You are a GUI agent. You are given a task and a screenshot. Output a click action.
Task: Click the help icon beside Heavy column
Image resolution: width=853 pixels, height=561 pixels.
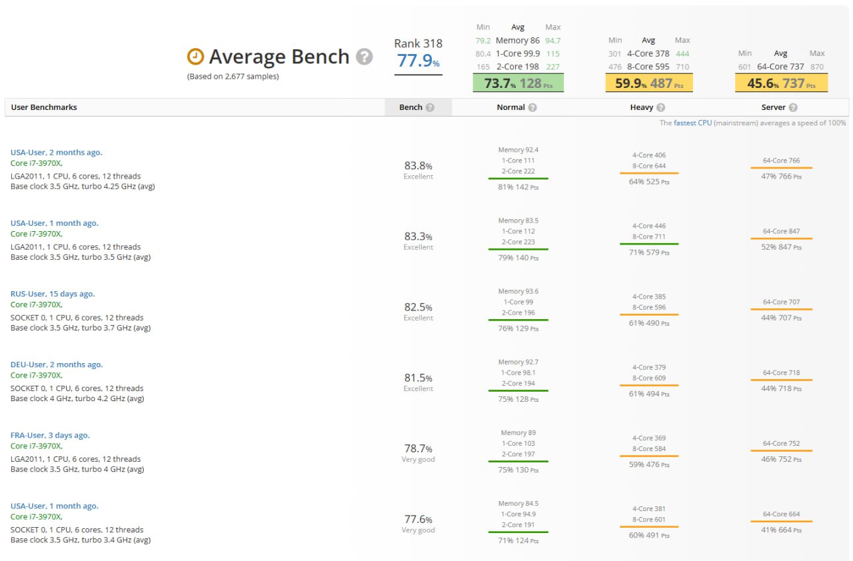(660, 107)
